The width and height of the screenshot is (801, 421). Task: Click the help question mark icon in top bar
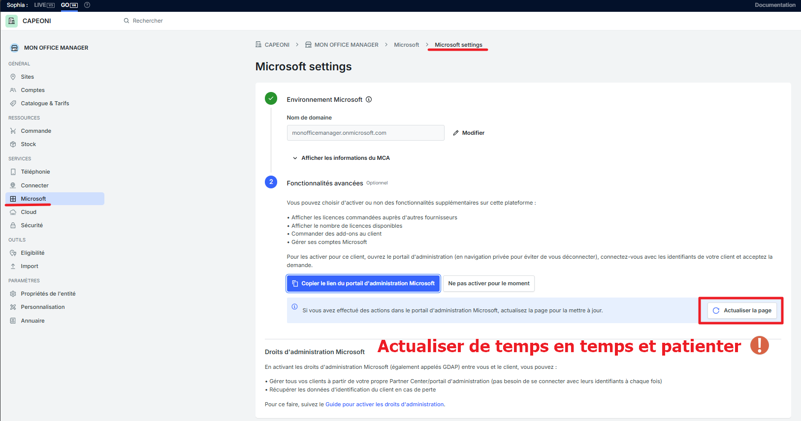pyautogui.click(x=87, y=5)
